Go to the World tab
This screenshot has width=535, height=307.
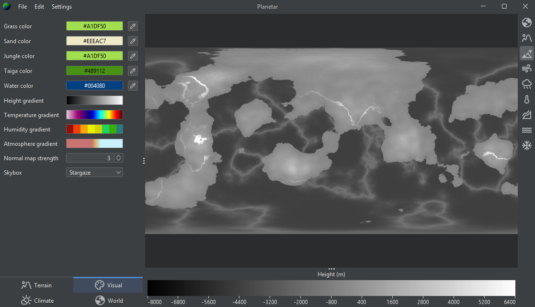click(x=109, y=301)
